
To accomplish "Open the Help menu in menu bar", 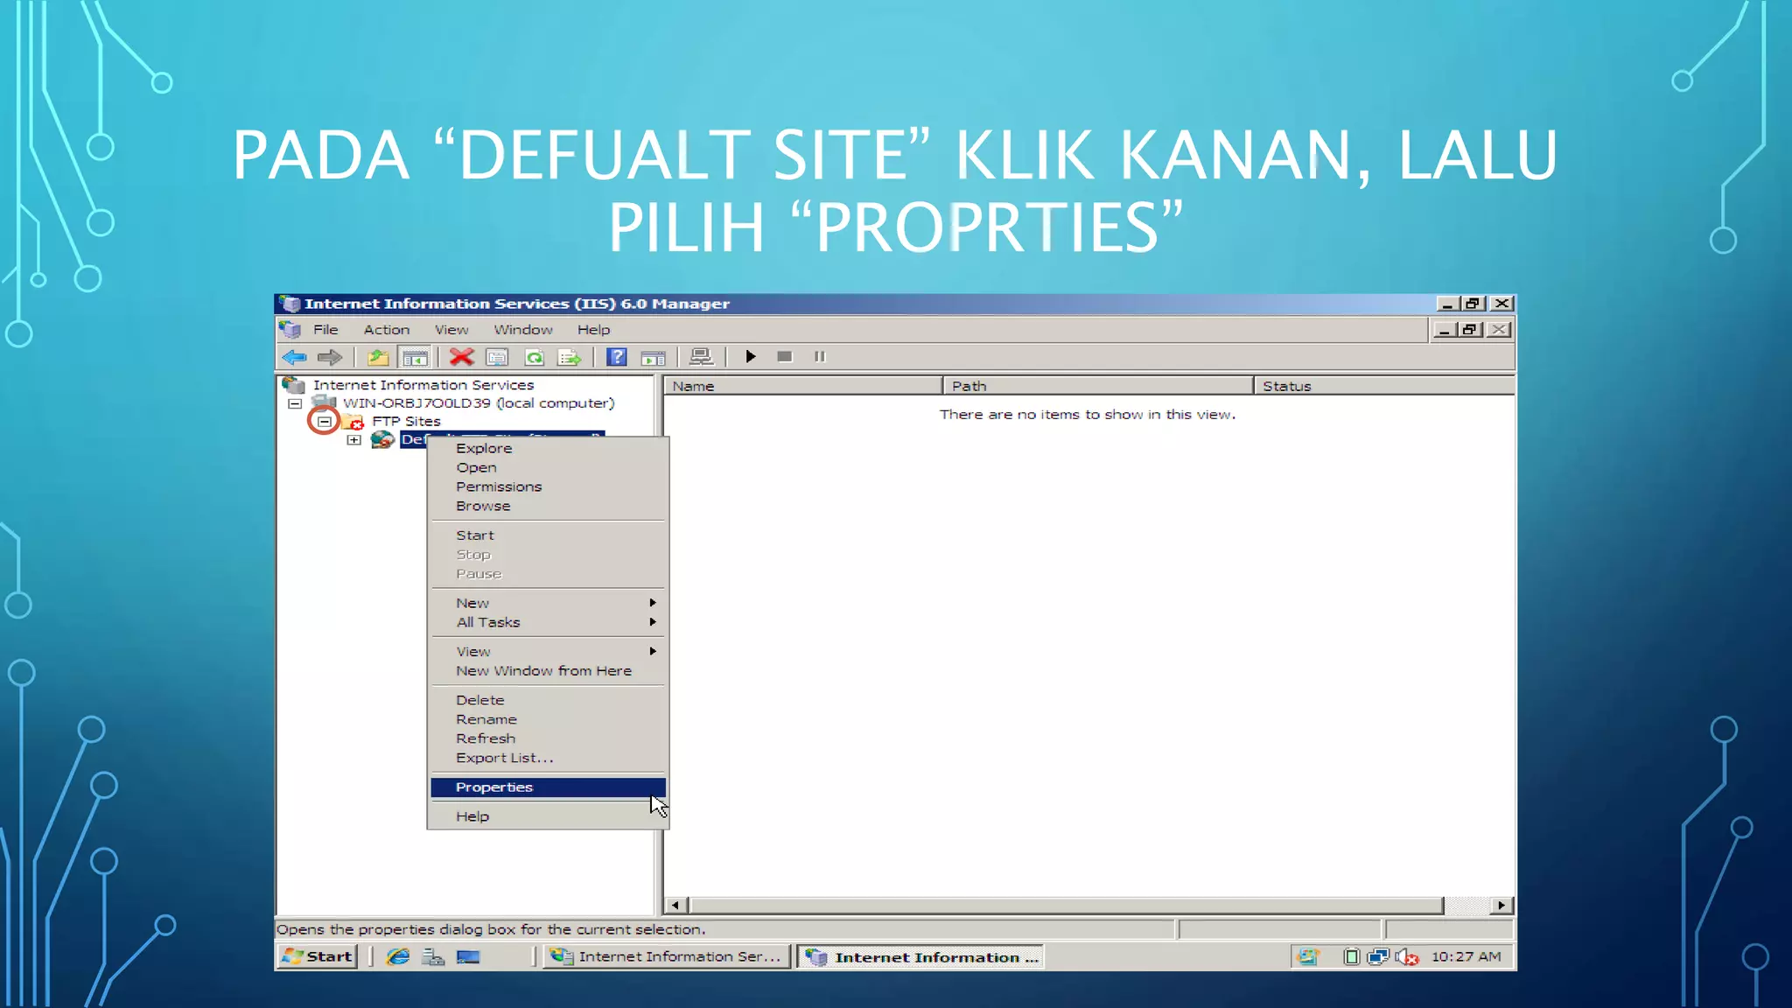I will (593, 330).
